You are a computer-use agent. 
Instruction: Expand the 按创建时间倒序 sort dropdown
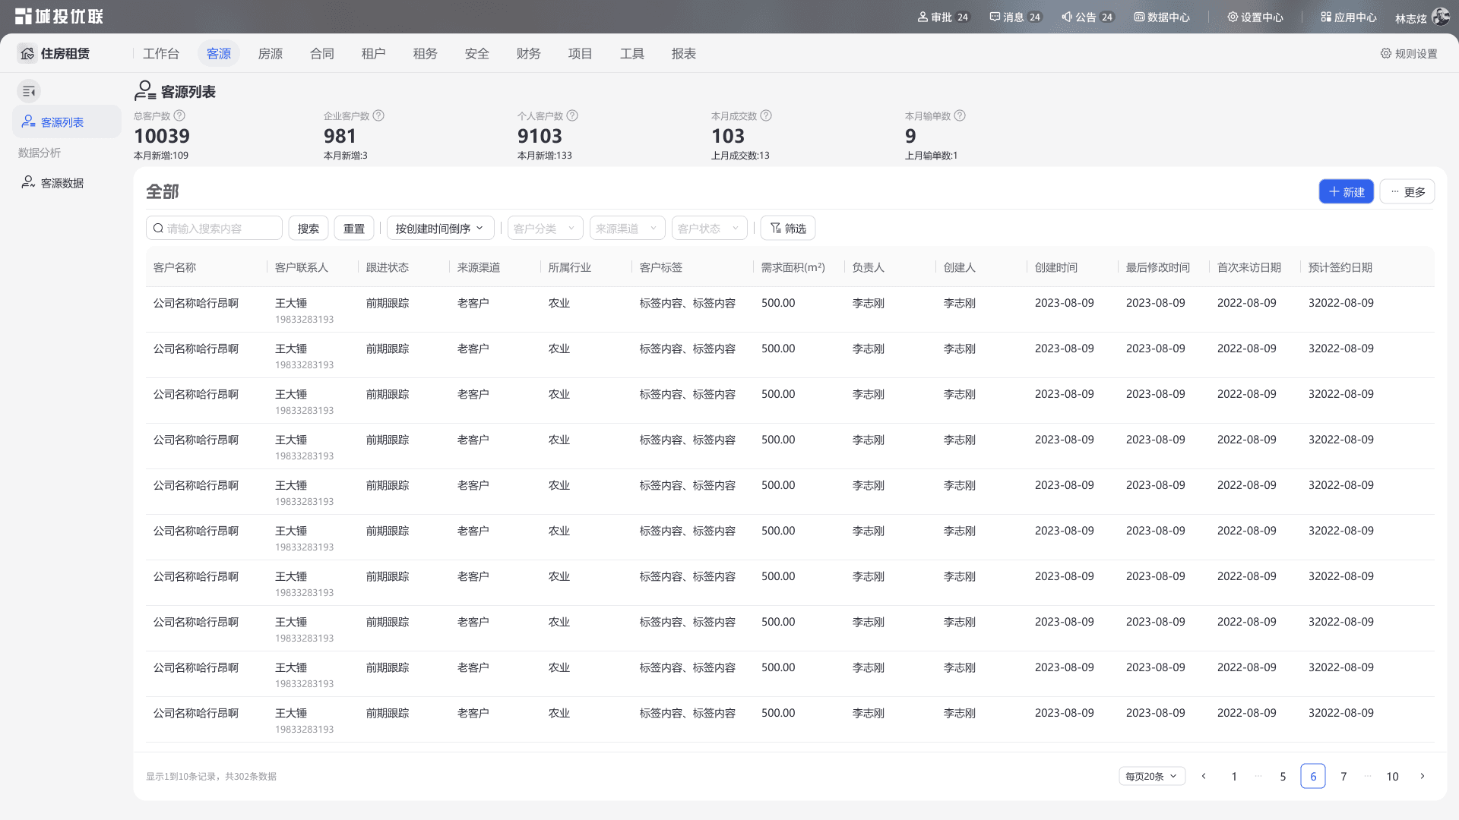[x=441, y=228]
